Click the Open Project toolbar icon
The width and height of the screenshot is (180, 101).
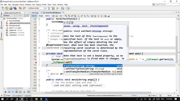11,8
